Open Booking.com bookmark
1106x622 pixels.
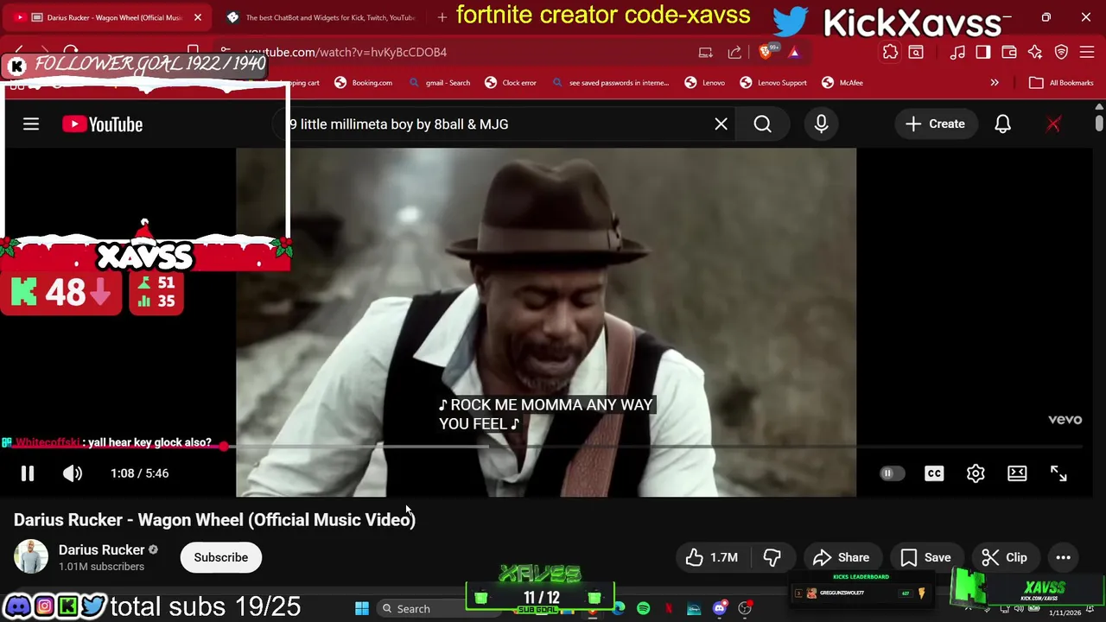pyautogui.click(x=363, y=83)
